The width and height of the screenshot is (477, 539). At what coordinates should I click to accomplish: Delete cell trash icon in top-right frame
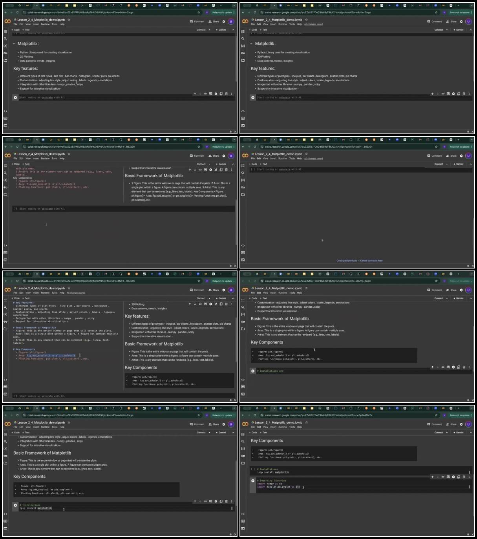tap(464, 94)
